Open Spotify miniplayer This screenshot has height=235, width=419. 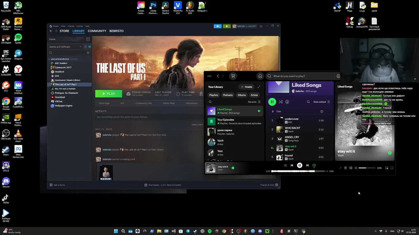pos(387,168)
